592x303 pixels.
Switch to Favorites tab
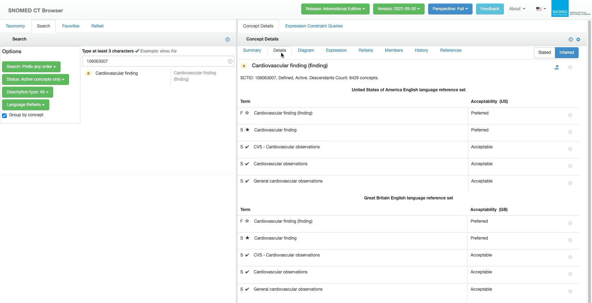tap(70, 26)
